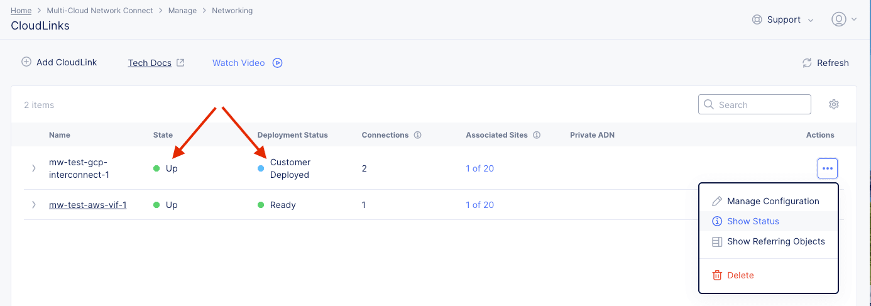This screenshot has height=306, width=871.
Task: Expand the mw-test-gcp-interconnect-1 row
Action: (x=34, y=168)
